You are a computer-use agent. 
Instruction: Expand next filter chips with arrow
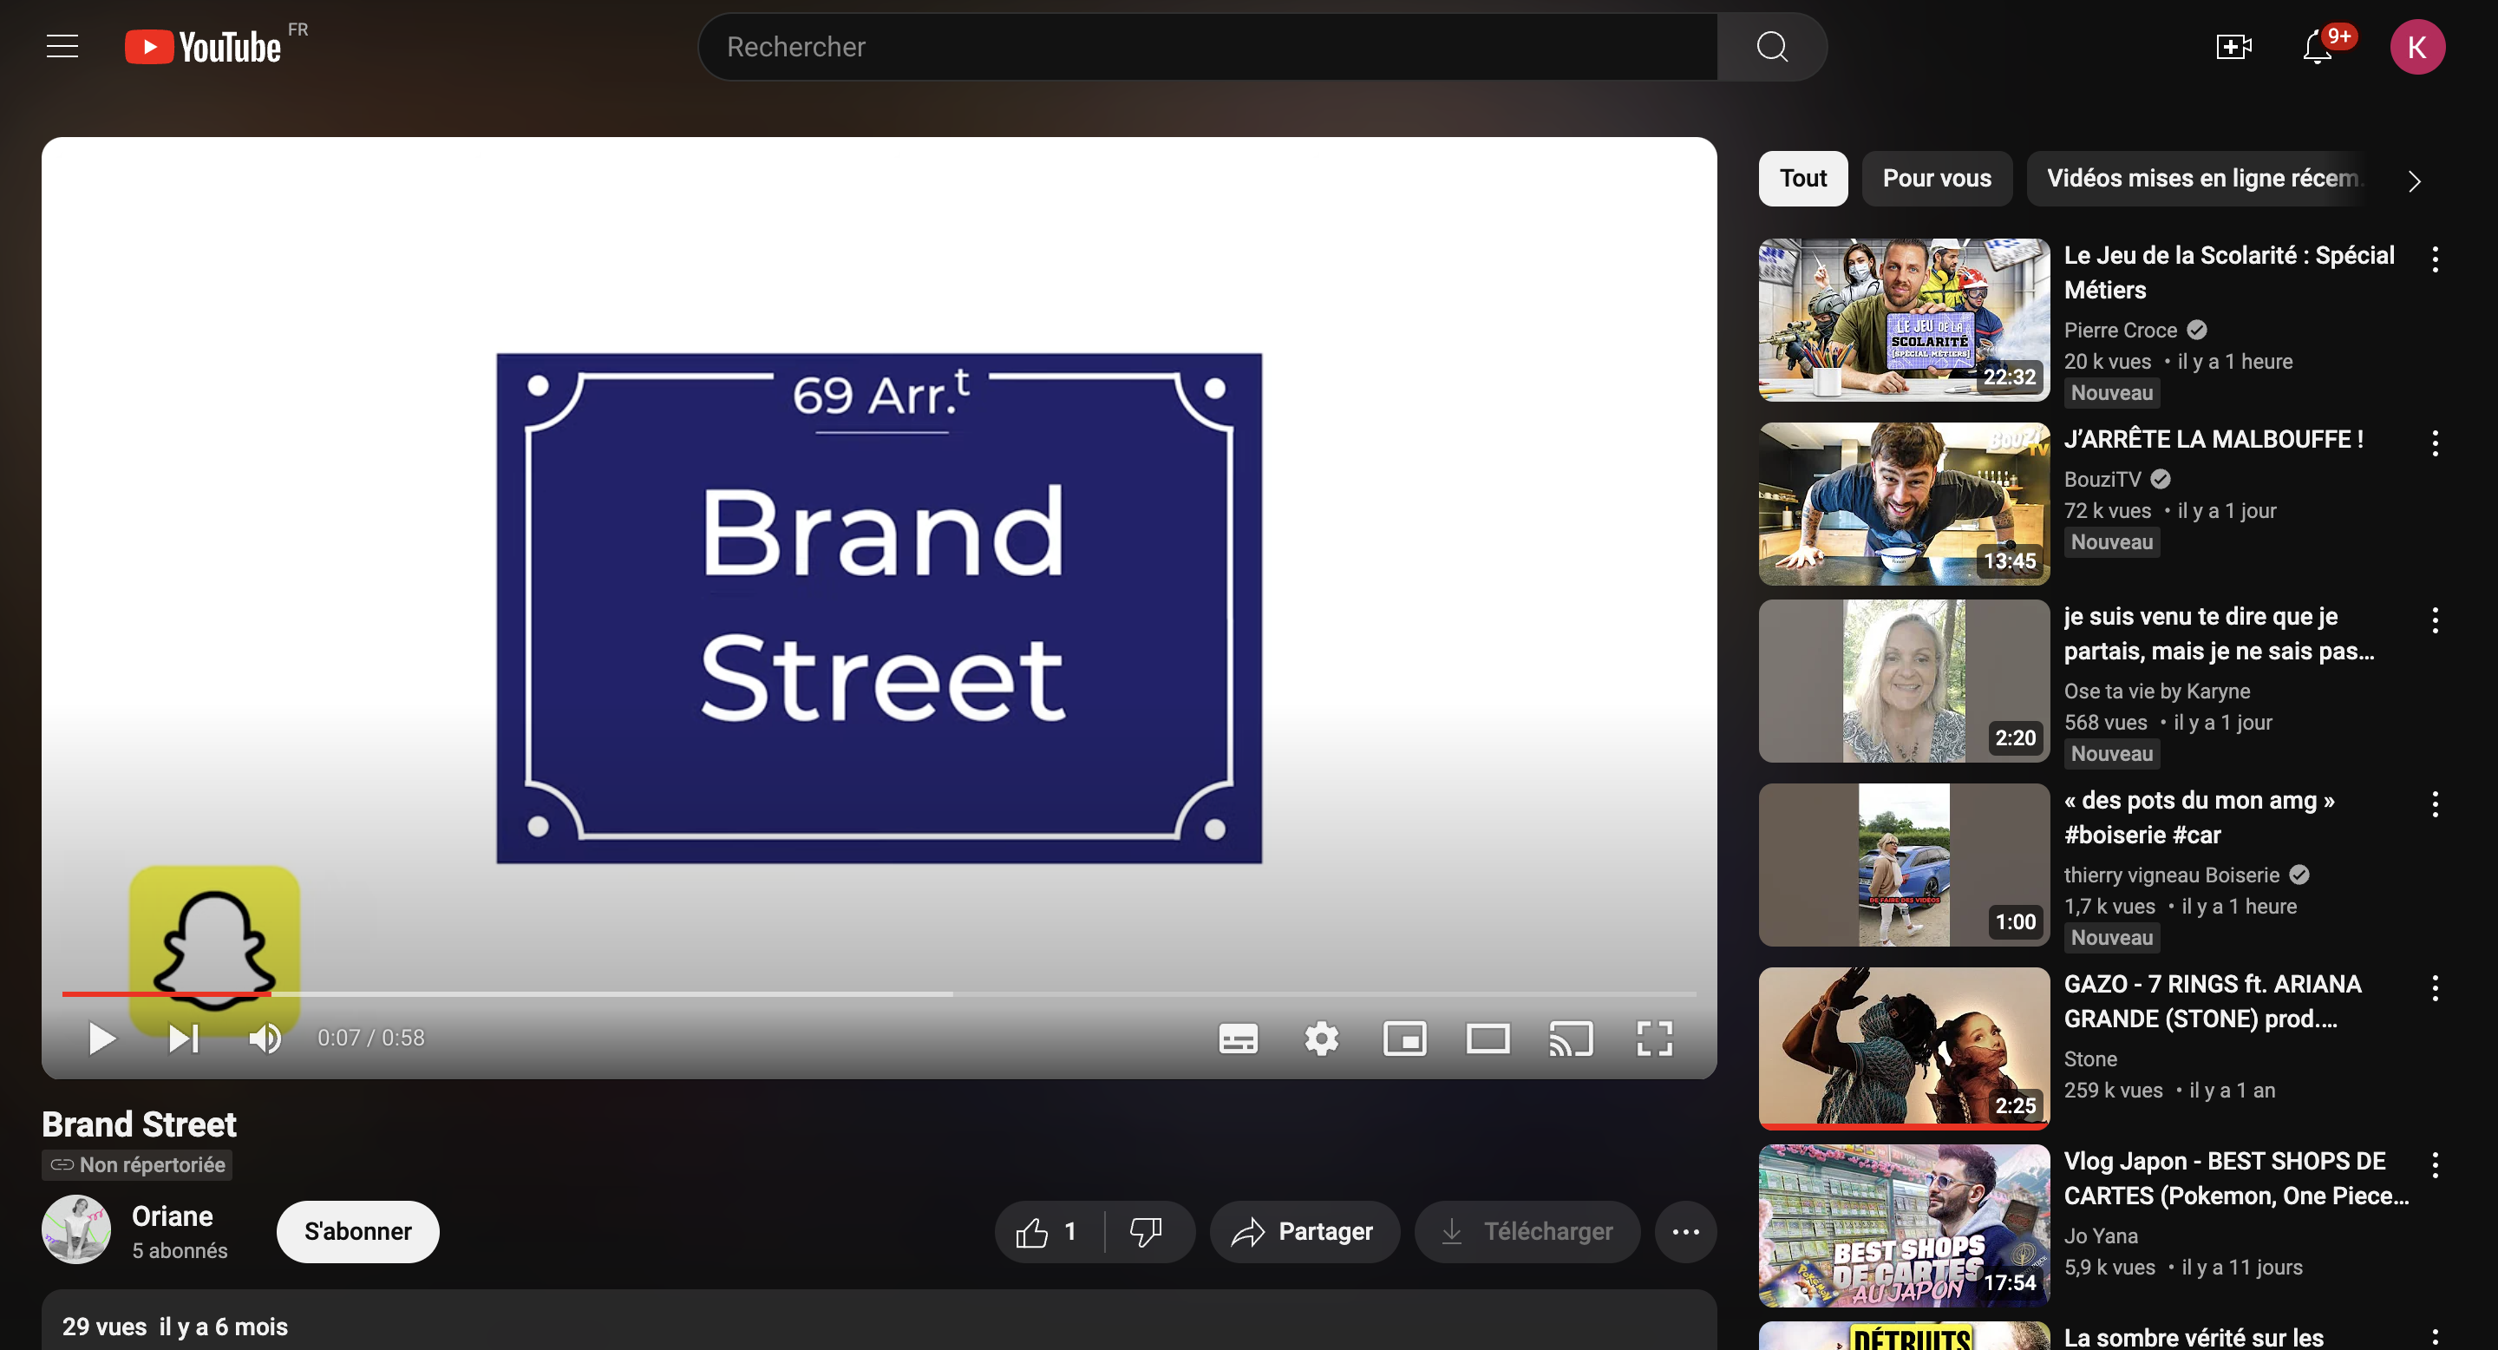[2414, 180]
